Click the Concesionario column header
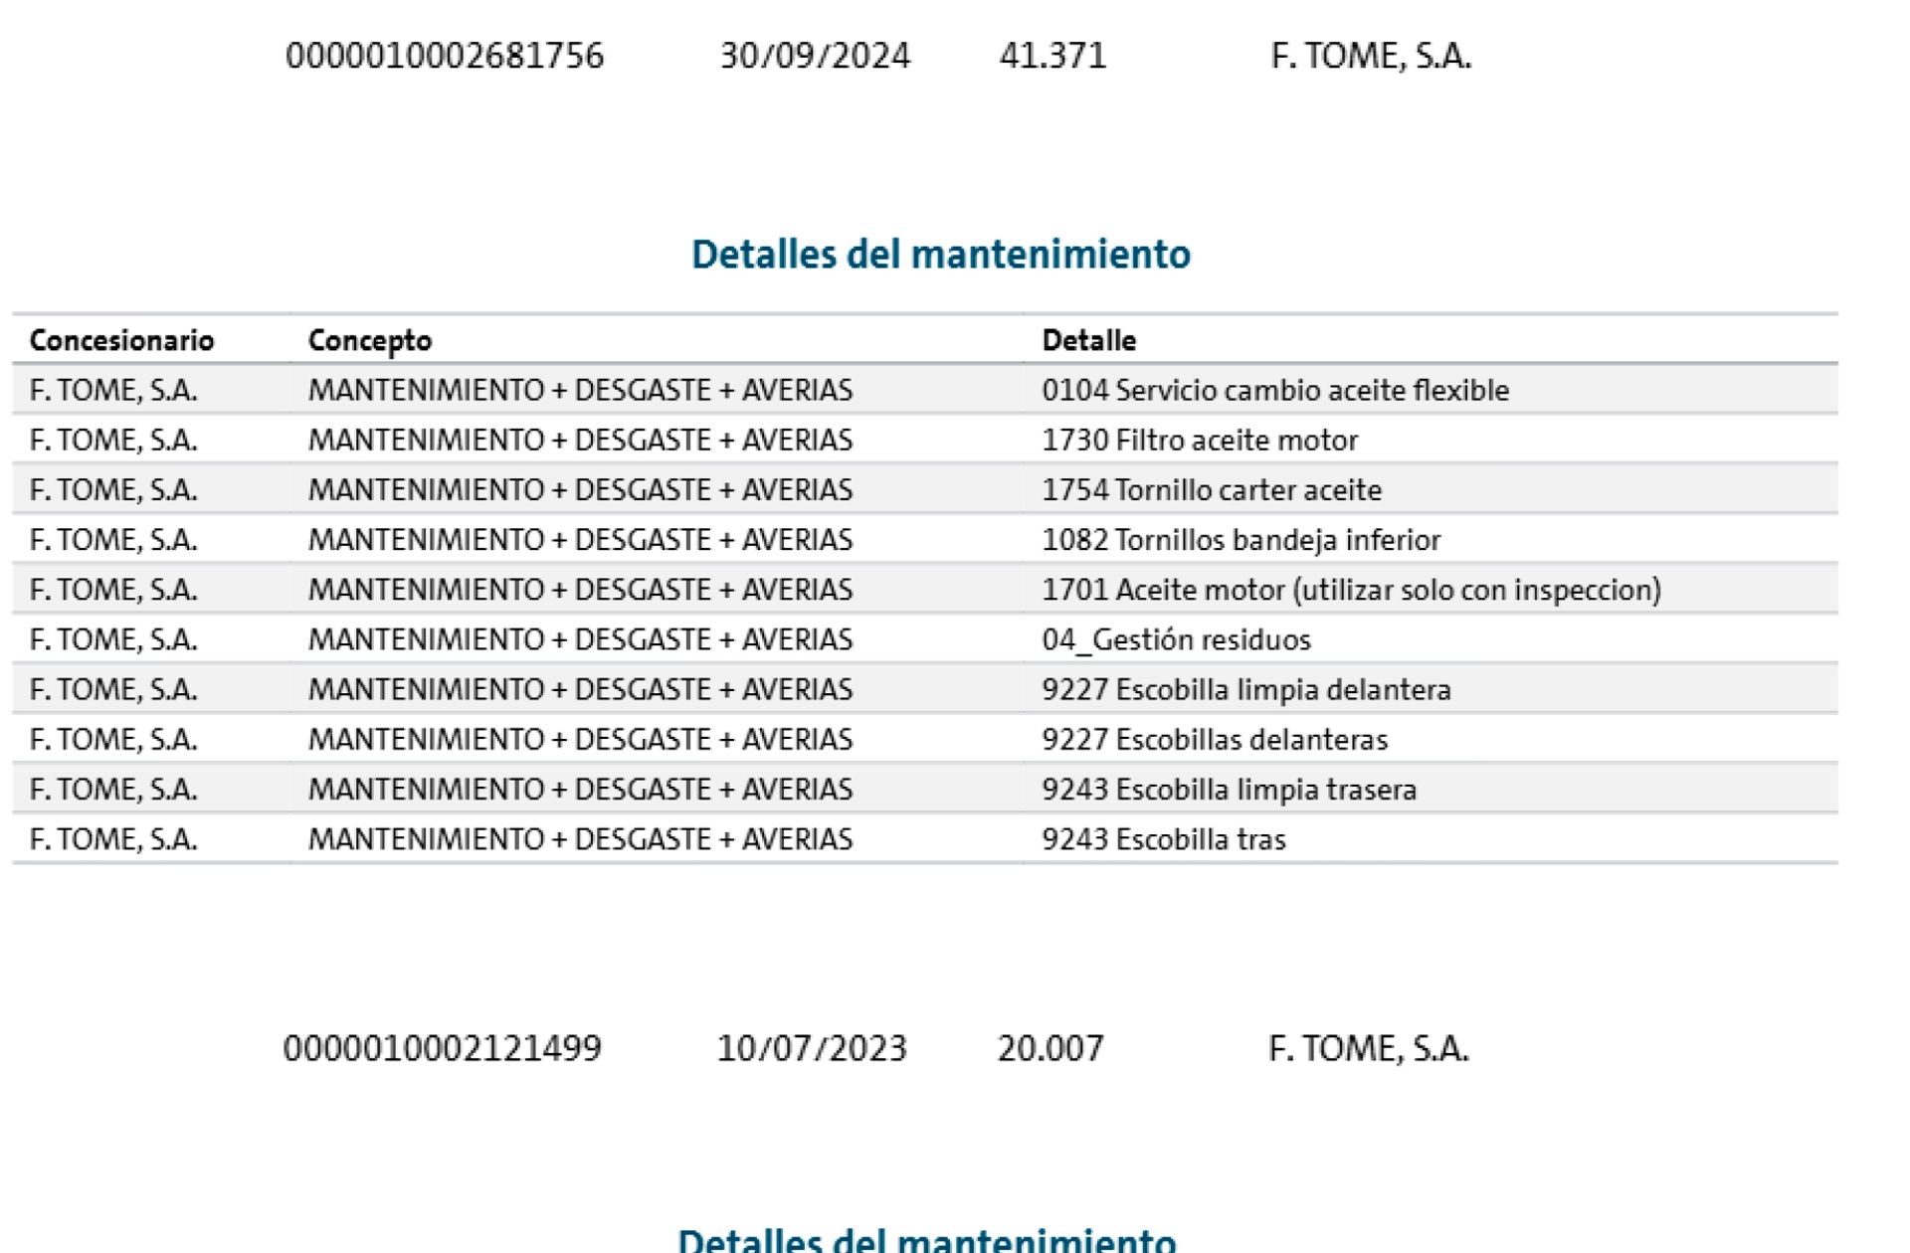This screenshot has width=1910, height=1253. pos(121,340)
